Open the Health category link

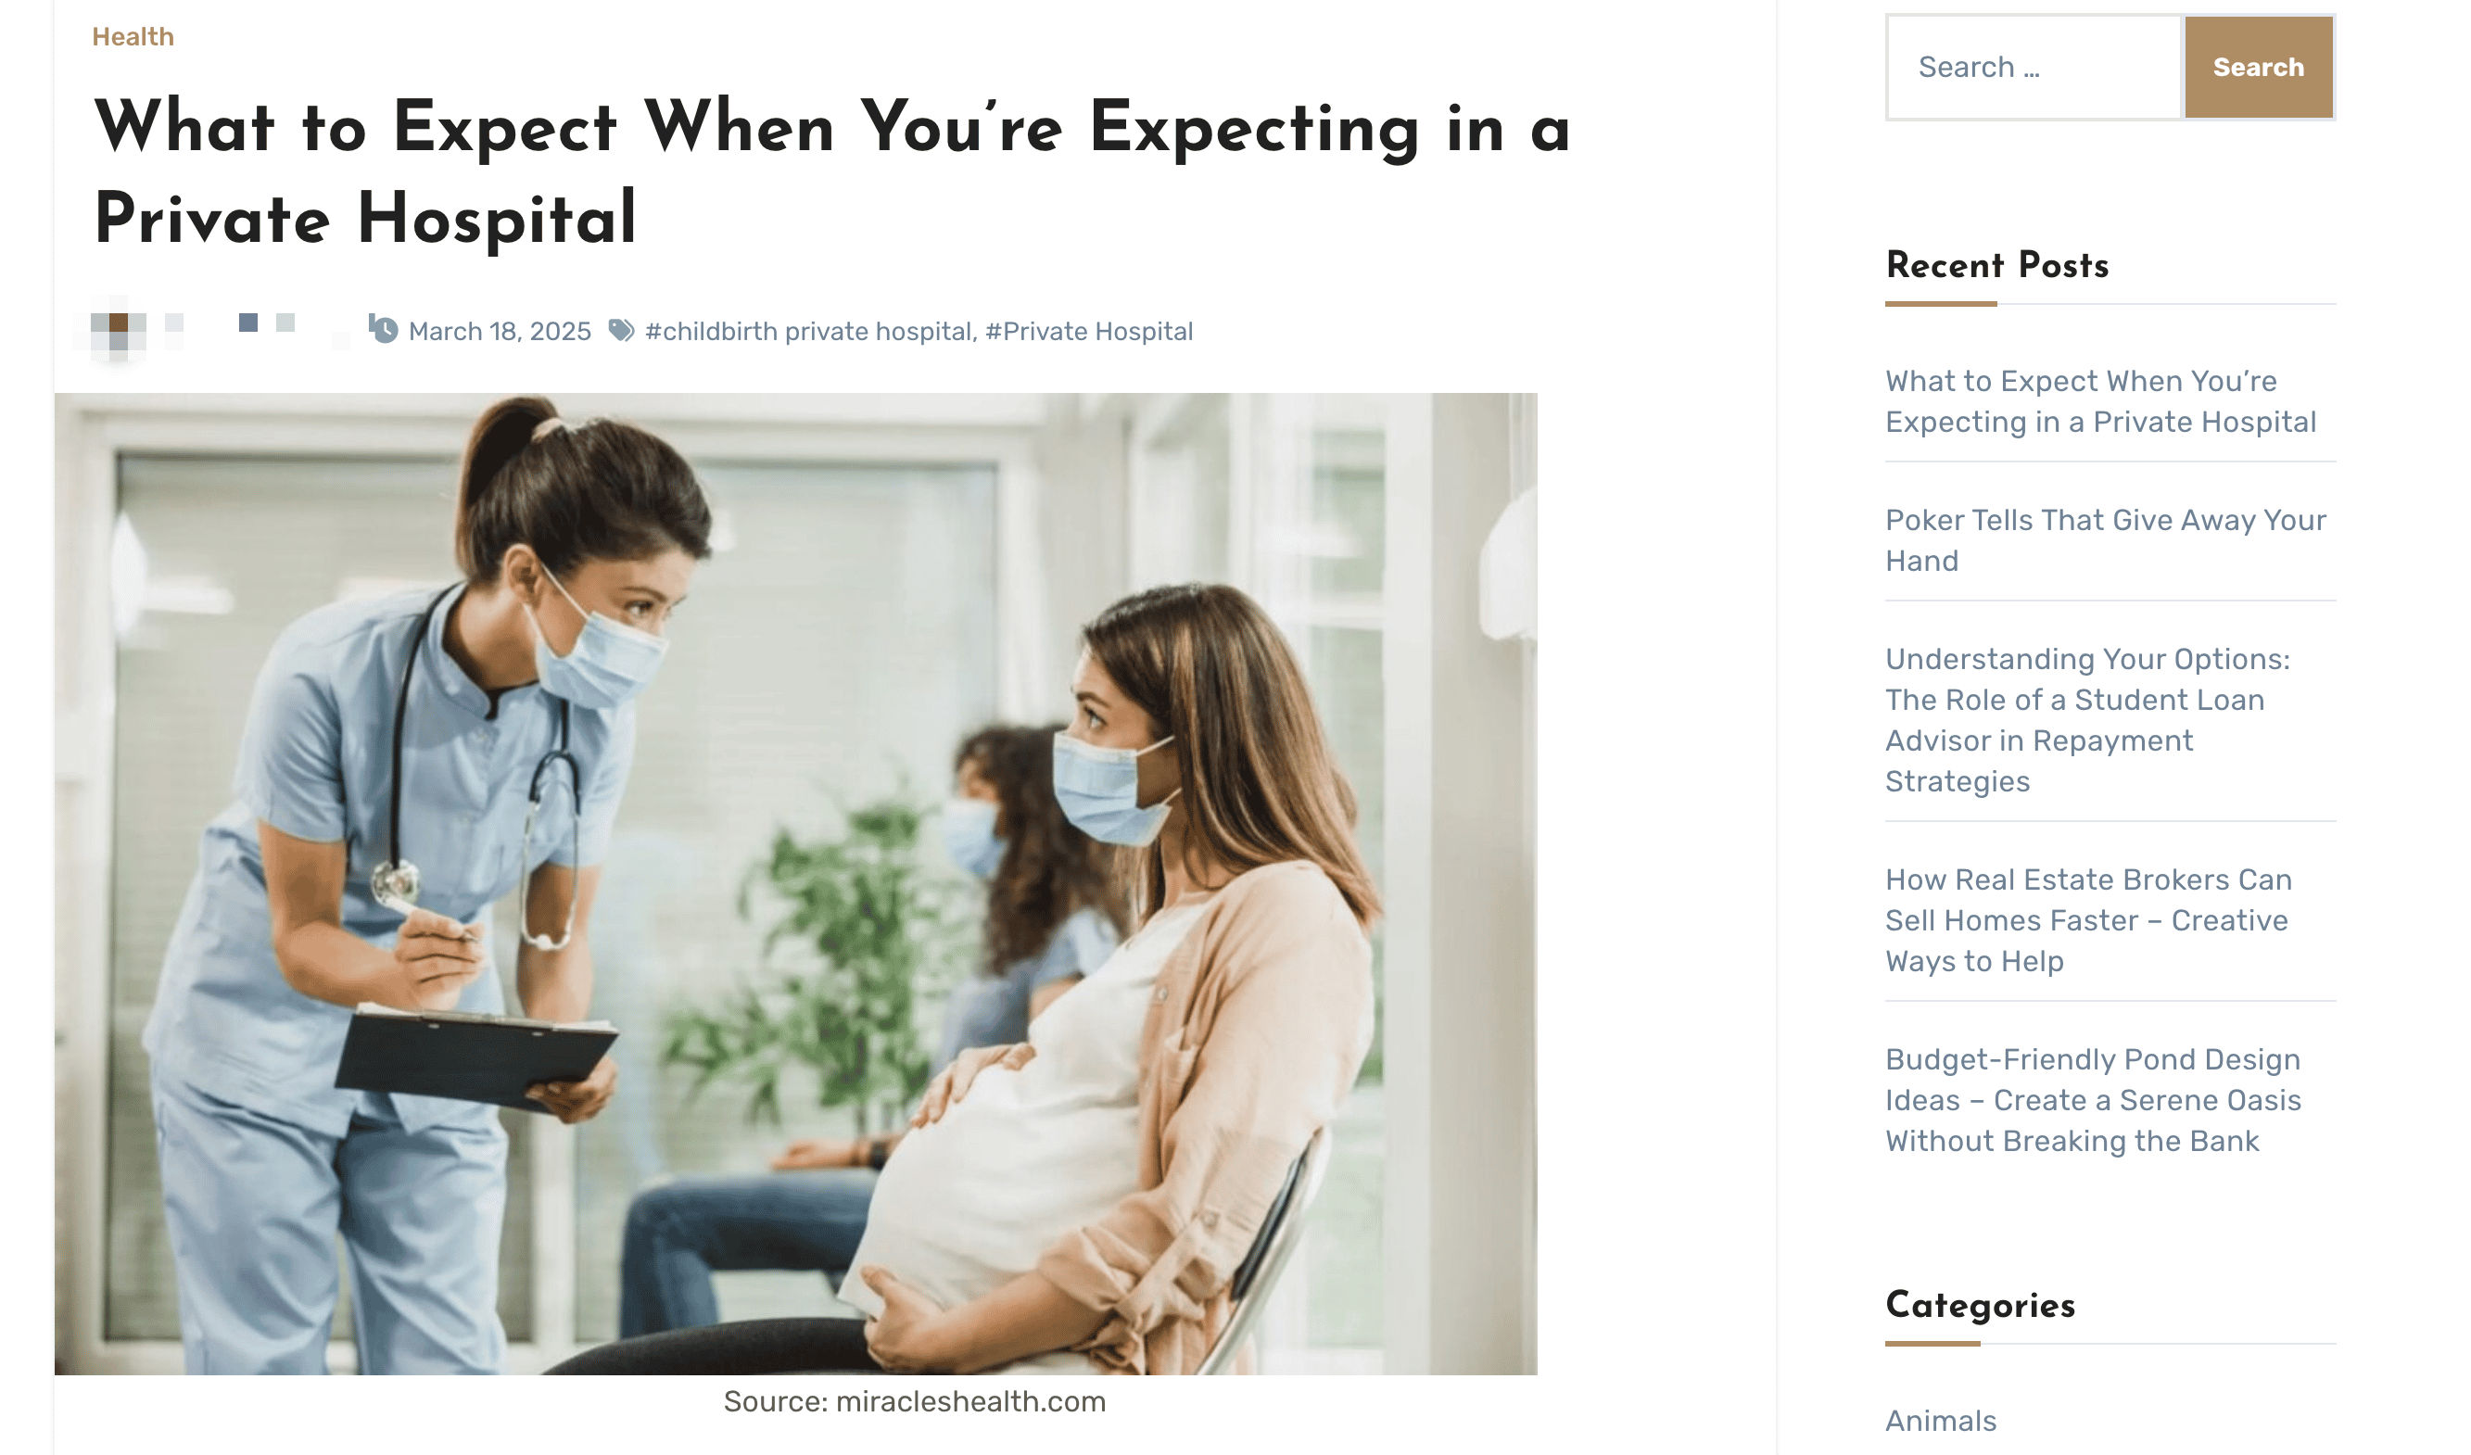[133, 37]
